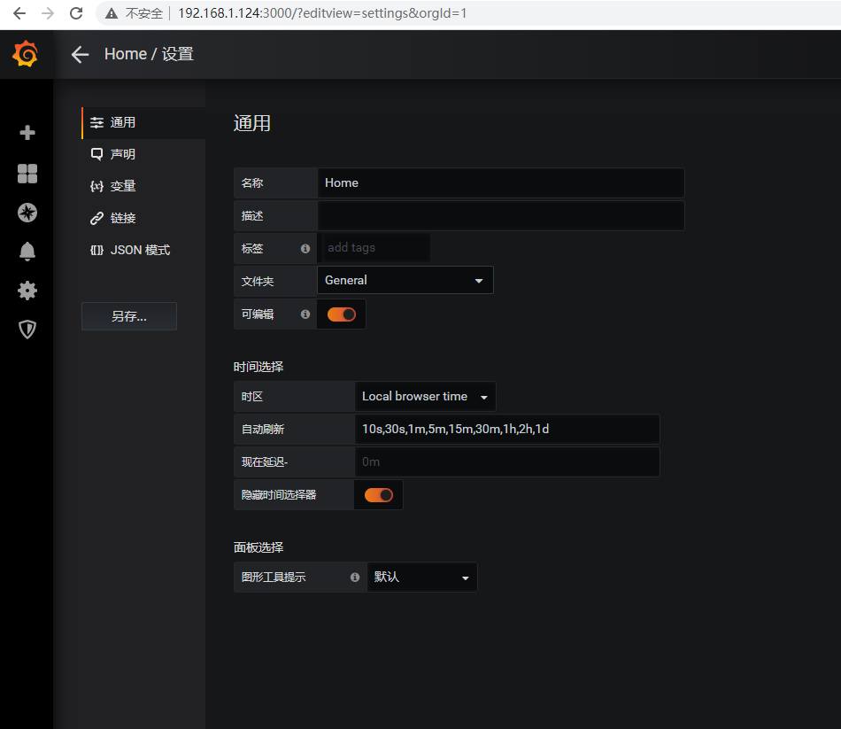Reload the page with the refresh icon
The image size is (841, 729).
click(76, 13)
